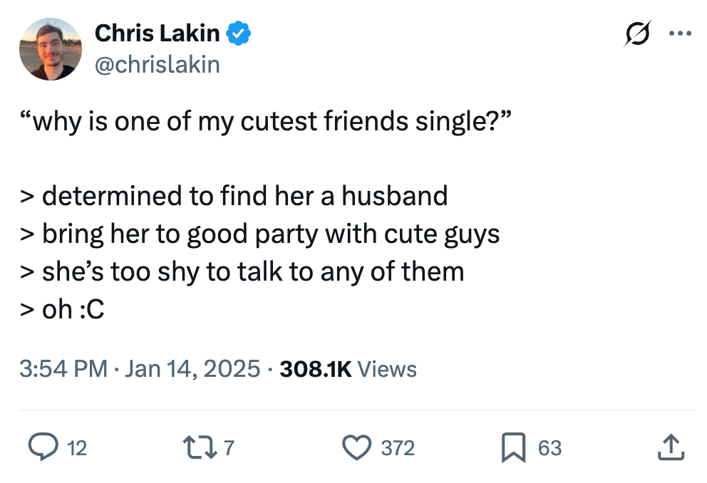Open analytics via 308.1K Views link

349,369
